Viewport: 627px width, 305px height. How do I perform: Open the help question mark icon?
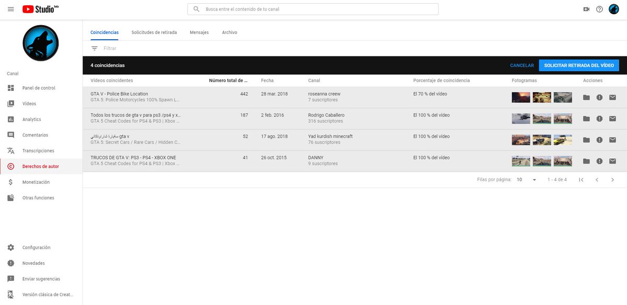point(599,9)
